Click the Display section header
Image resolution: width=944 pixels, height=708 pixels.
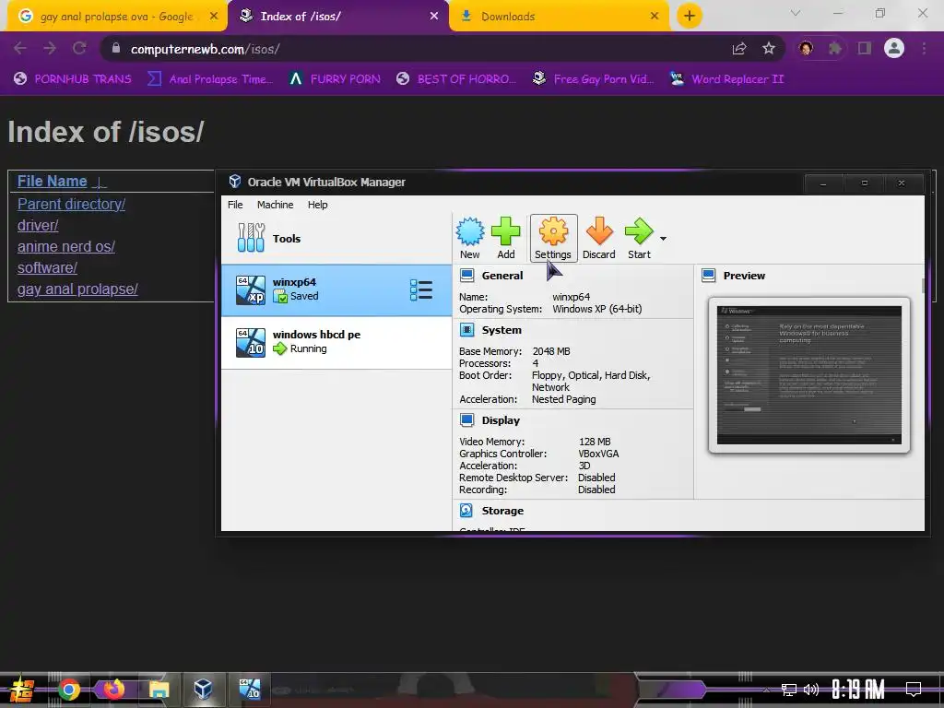pyautogui.click(x=501, y=420)
